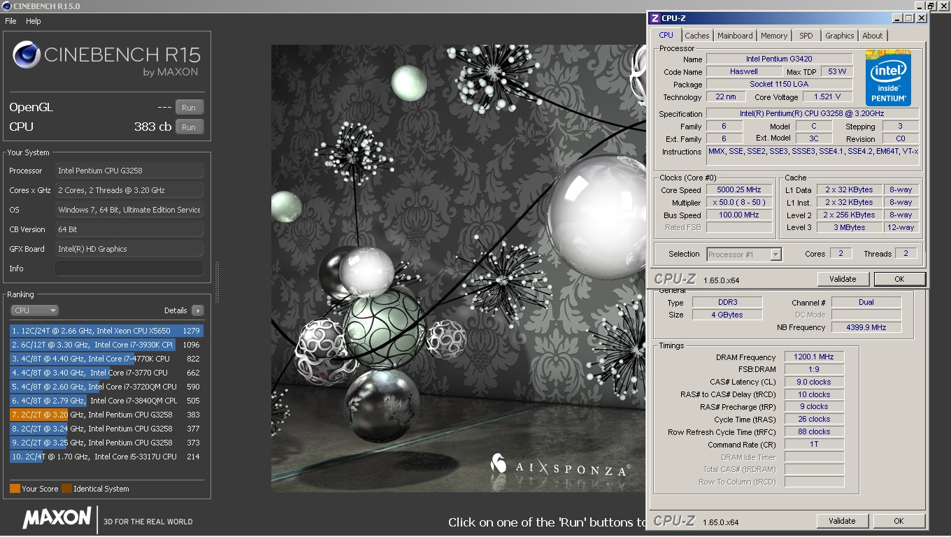Switch to the Mainboard tab in CPU-Z

coord(735,36)
